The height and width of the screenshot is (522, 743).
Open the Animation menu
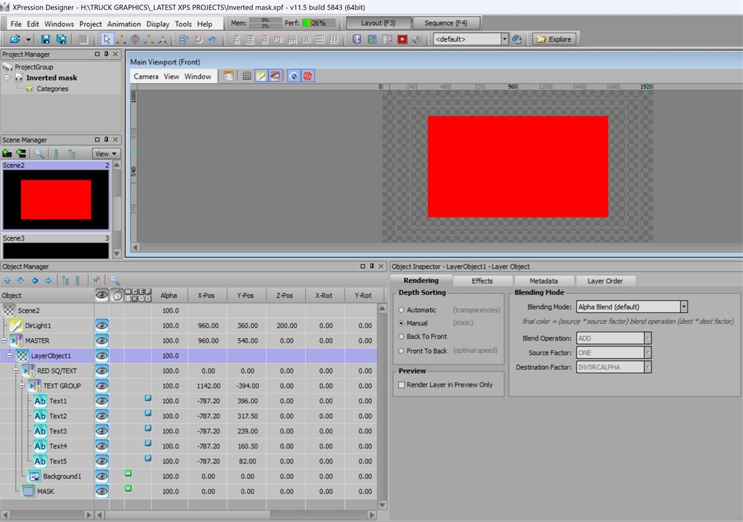[x=124, y=24]
